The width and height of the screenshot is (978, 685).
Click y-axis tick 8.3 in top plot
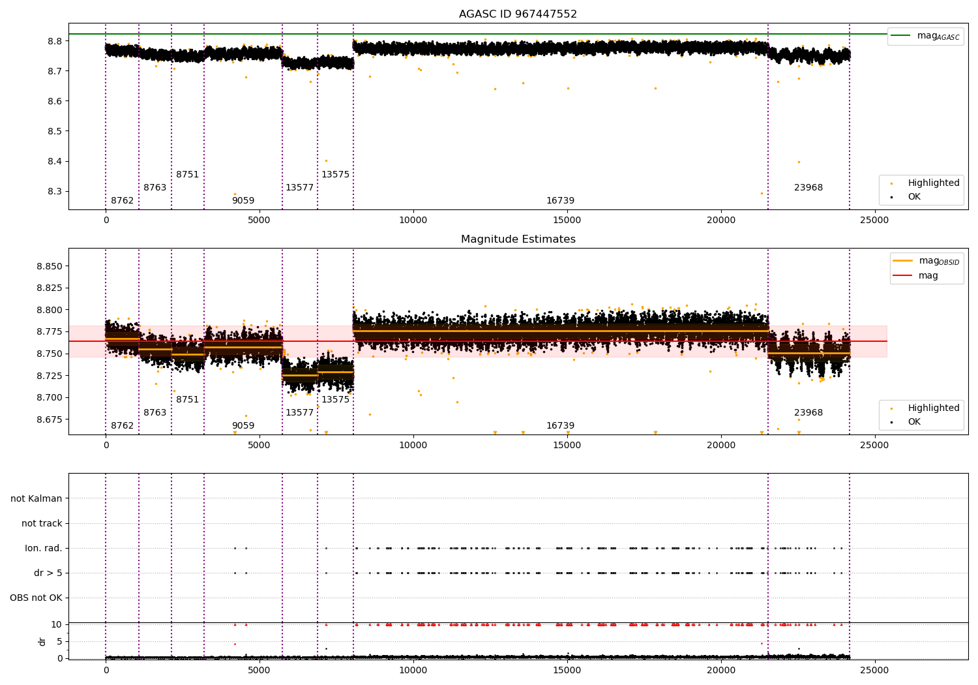(54, 191)
